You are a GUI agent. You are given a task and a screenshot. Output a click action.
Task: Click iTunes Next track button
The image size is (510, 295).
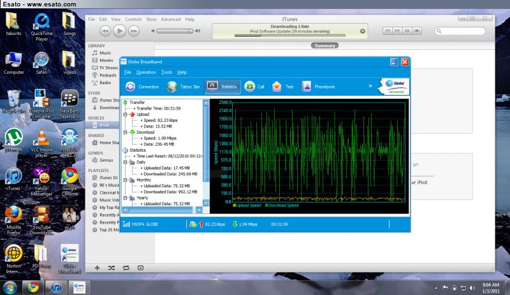[134, 31]
